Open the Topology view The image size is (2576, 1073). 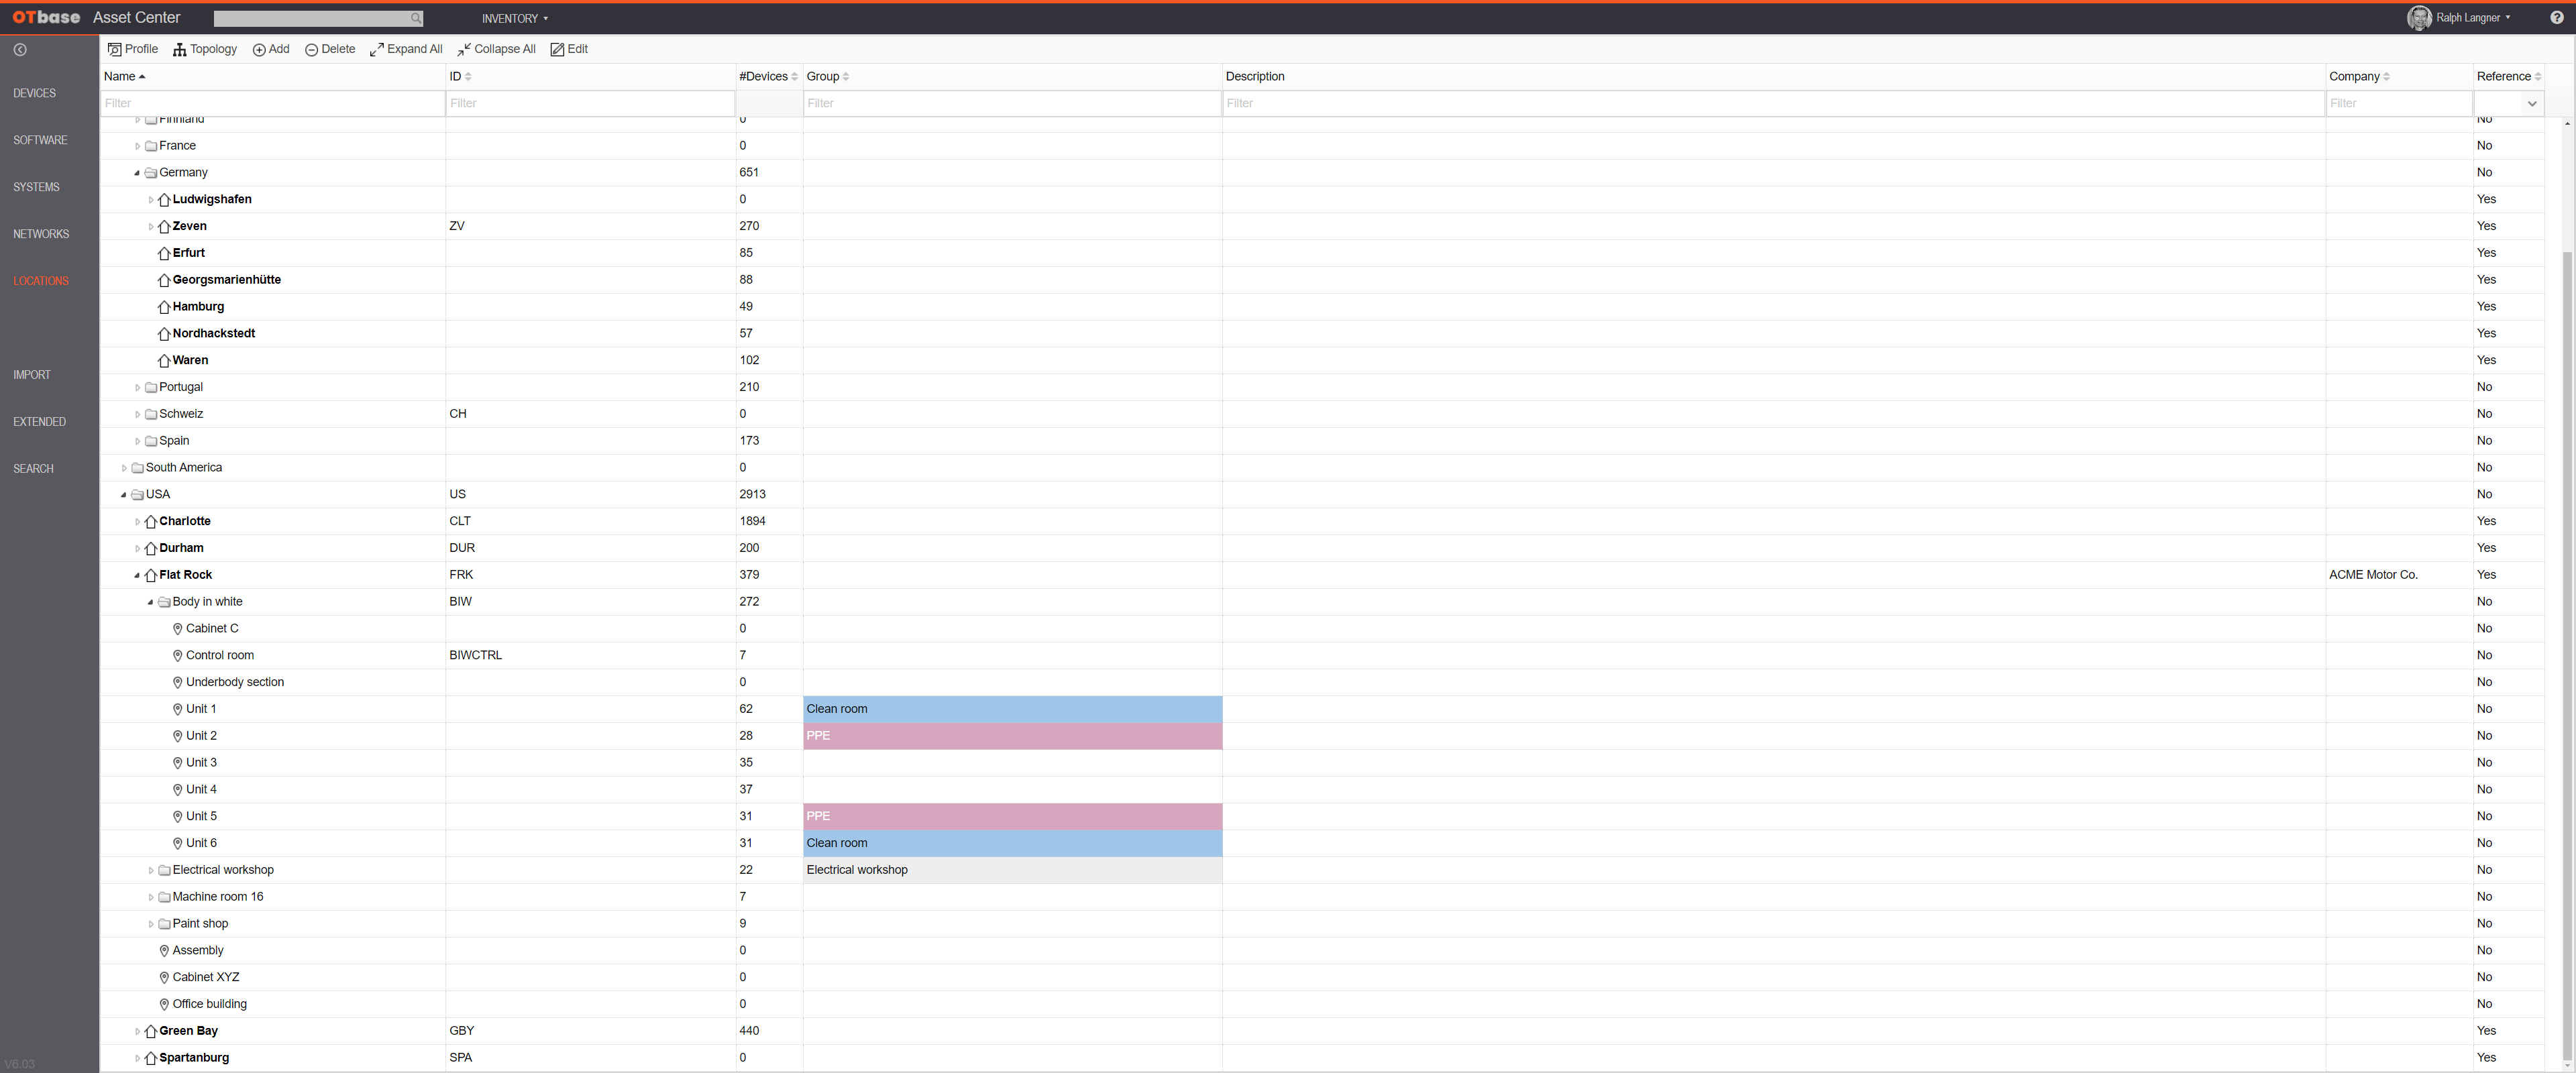[x=205, y=49]
